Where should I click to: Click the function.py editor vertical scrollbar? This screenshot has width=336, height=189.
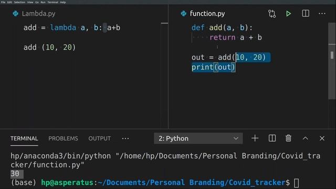click(x=332, y=61)
